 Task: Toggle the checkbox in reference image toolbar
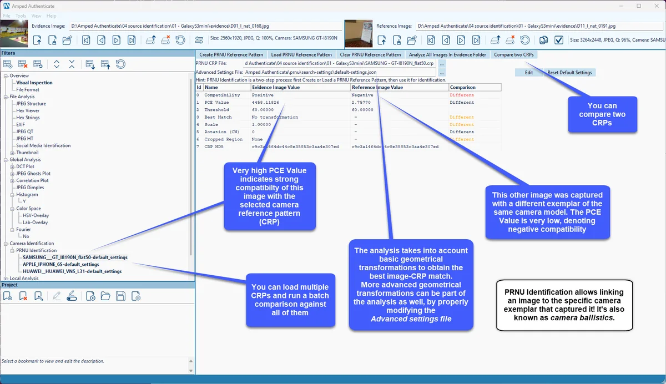pyautogui.click(x=559, y=40)
